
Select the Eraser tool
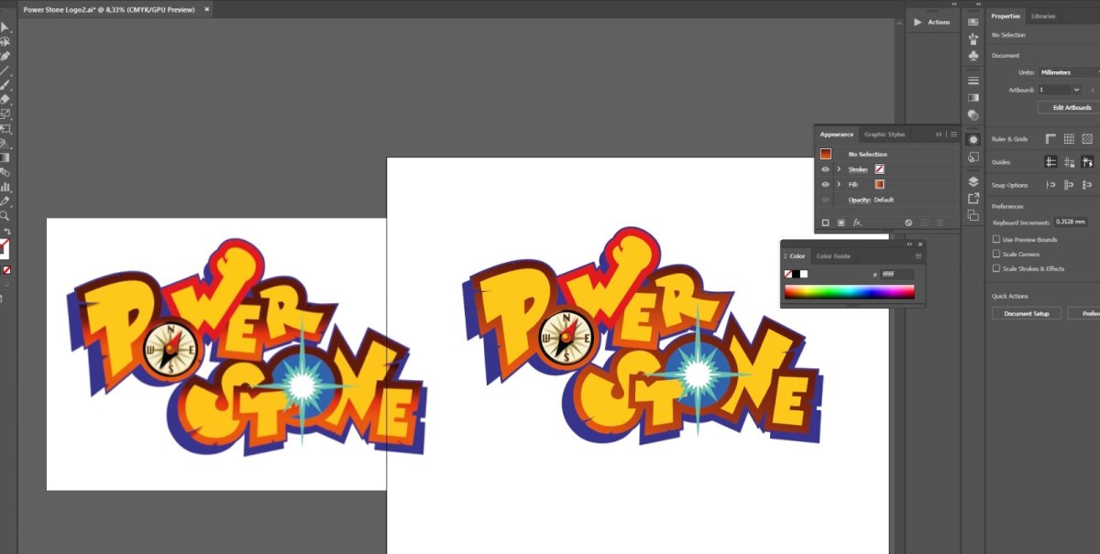pyautogui.click(x=5, y=99)
